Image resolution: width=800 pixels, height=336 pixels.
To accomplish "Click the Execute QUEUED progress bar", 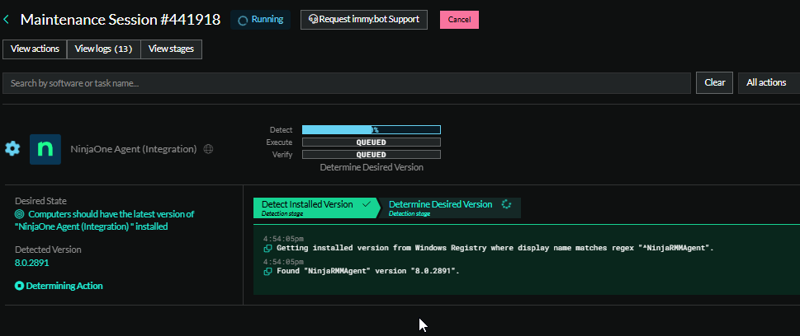I will [x=372, y=142].
